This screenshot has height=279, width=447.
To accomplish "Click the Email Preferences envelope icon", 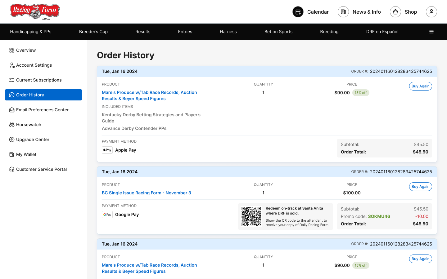I will pos(12,110).
